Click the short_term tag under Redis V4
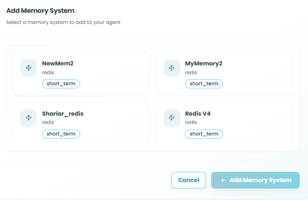This screenshot has height=200, width=308. tap(204, 134)
